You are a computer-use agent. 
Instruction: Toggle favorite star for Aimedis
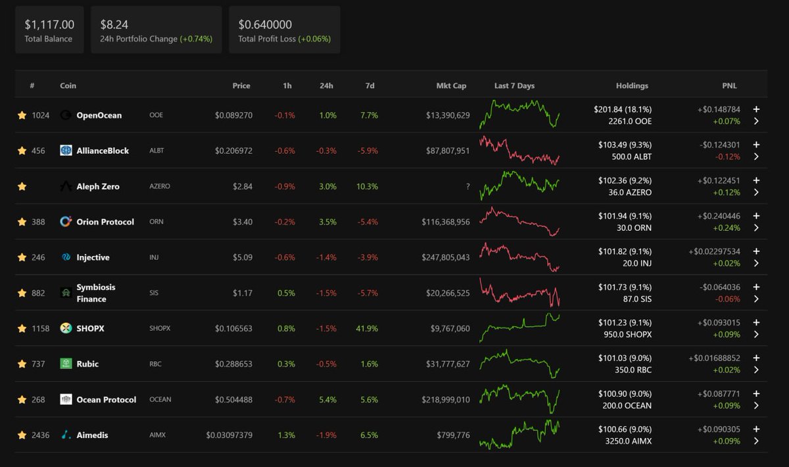22,435
